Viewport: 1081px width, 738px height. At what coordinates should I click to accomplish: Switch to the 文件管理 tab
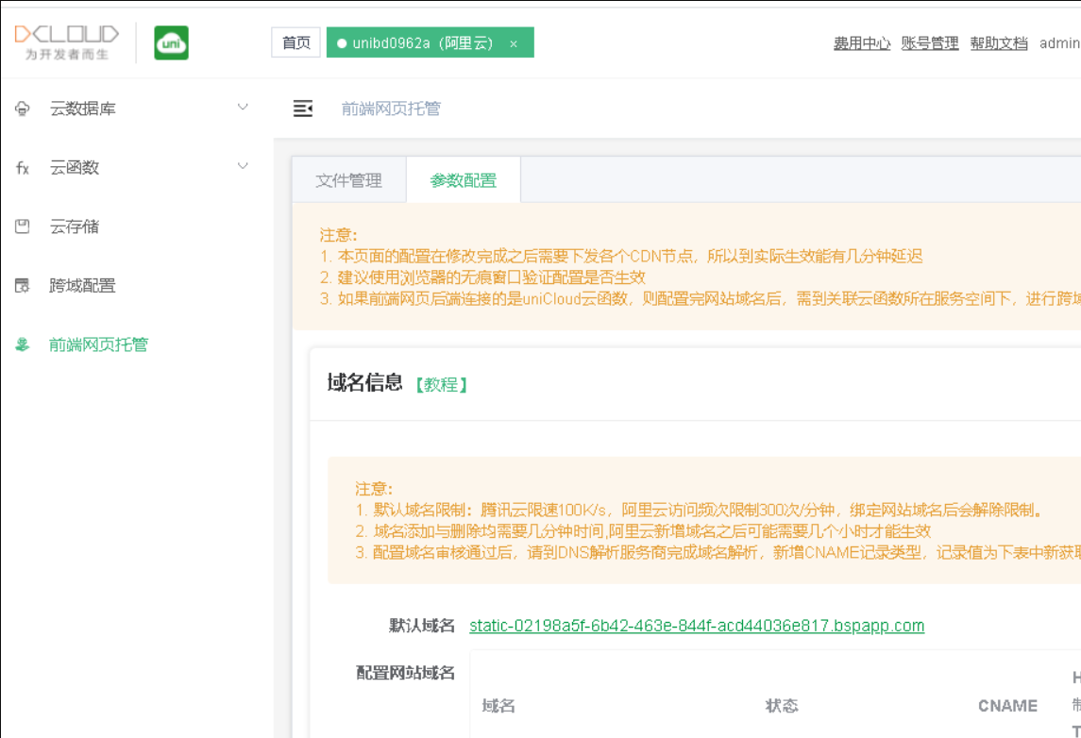point(349,179)
